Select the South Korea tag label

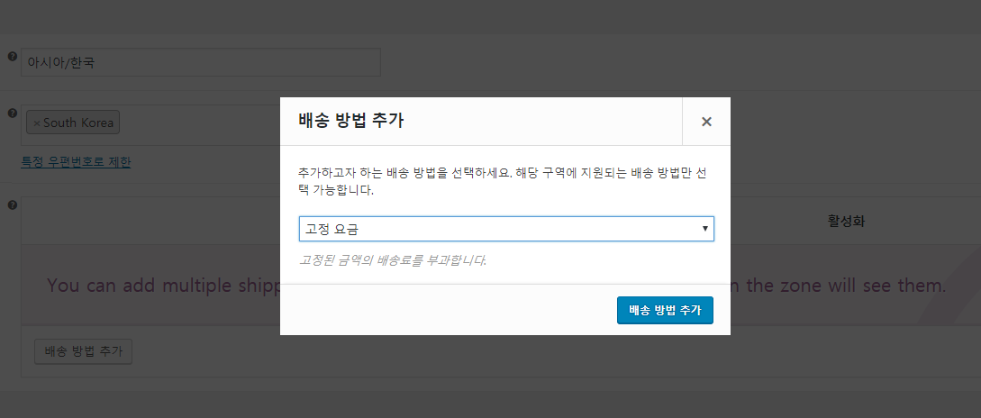pos(78,123)
